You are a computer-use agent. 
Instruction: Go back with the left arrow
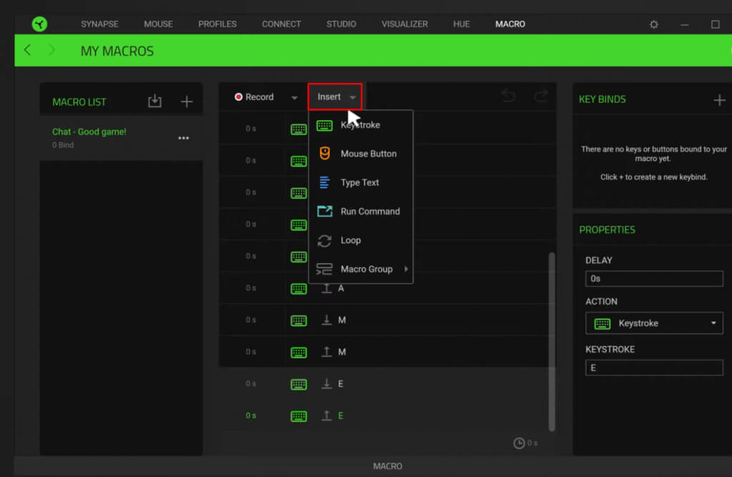(x=28, y=50)
